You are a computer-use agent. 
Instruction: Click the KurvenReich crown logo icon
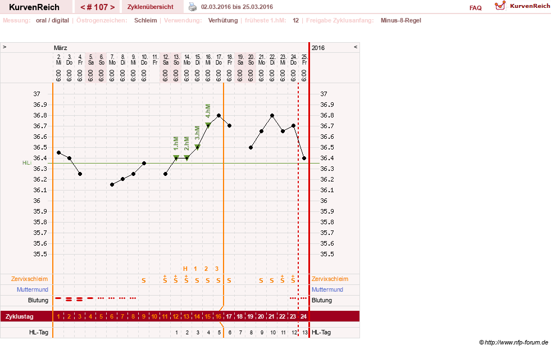point(500,6)
